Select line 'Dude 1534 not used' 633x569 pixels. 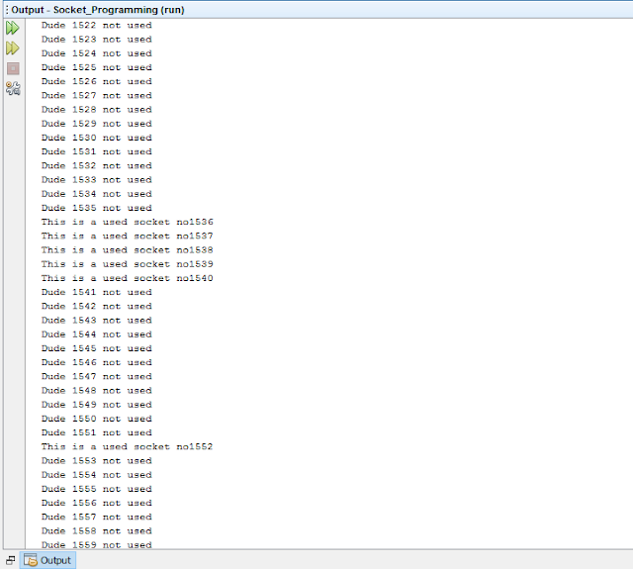(97, 194)
